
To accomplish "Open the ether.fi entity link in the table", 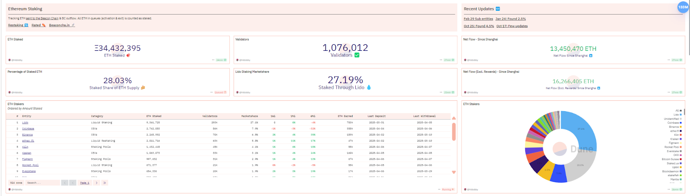I will pyautogui.click(x=28, y=141).
